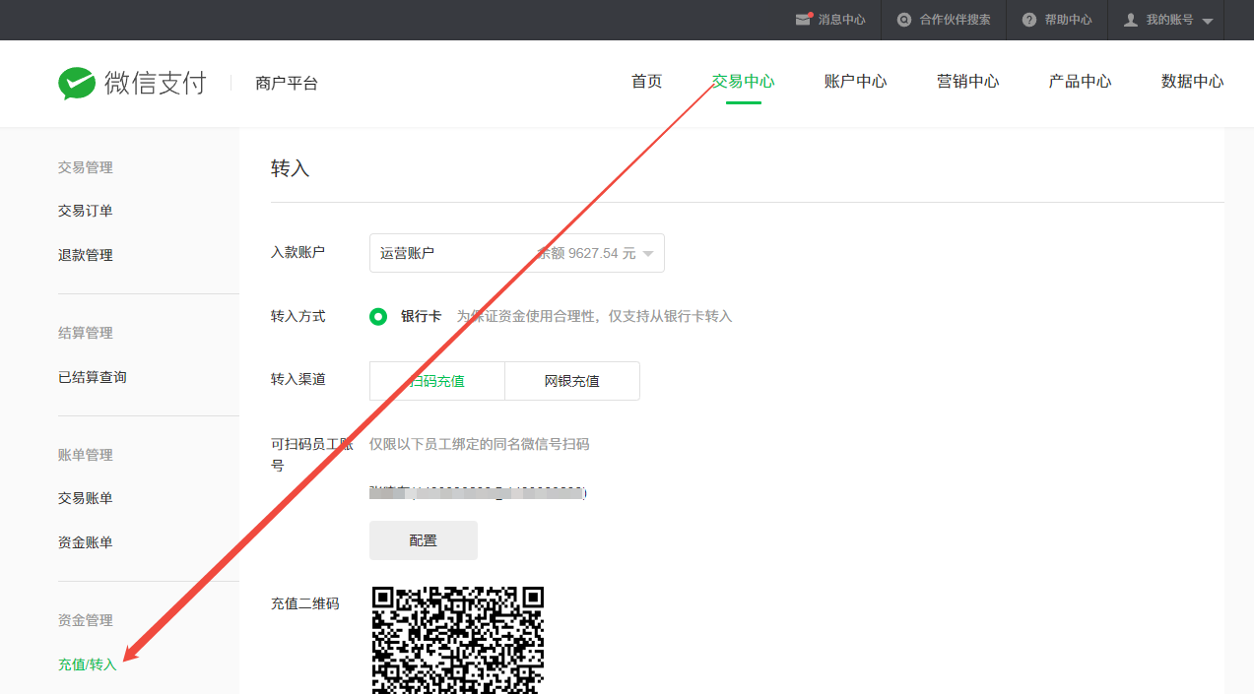This screenshot has width=1254, height=694.
Task: Select 充值/转入 in sidebar
Action: click(88, 664)
